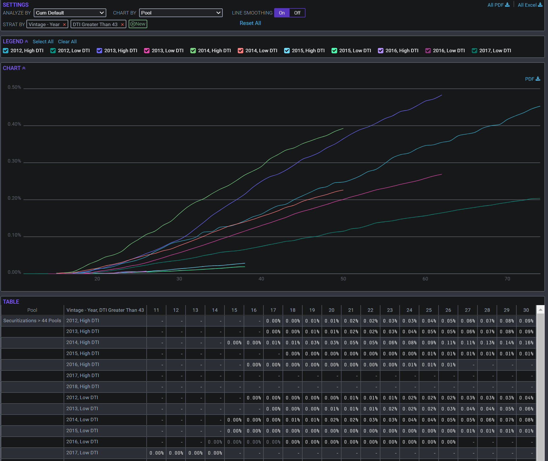This screenshot has height=461, width=548.
Task: Turn line smoothing Off
Action: (297, 13)
